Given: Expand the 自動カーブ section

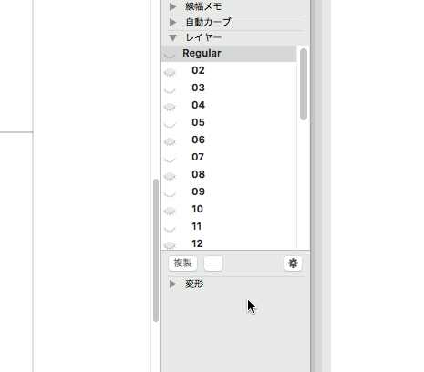Looking at the screenshot, I should 172,22.
